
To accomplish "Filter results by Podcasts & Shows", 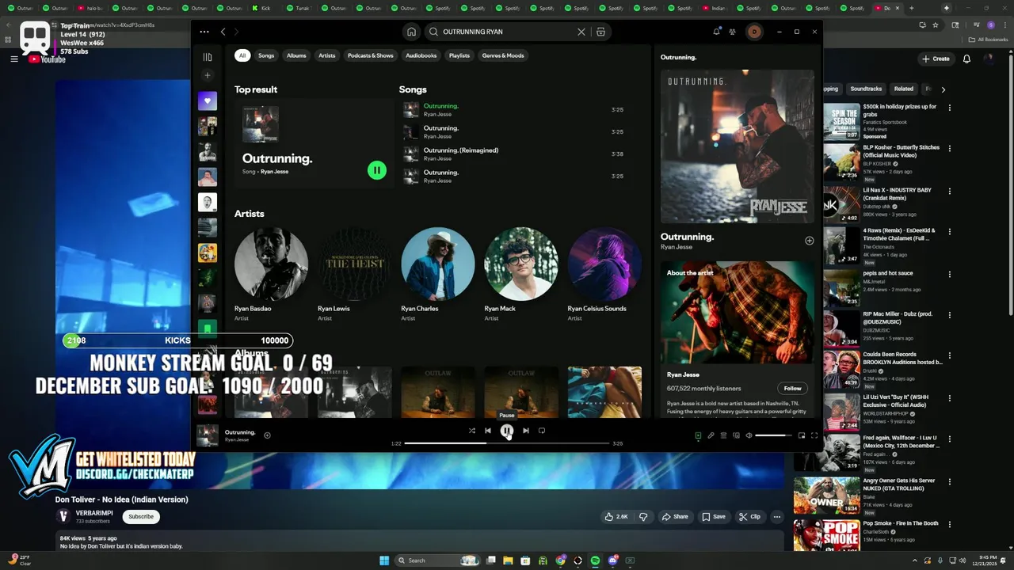I will (x=371, y=55).
